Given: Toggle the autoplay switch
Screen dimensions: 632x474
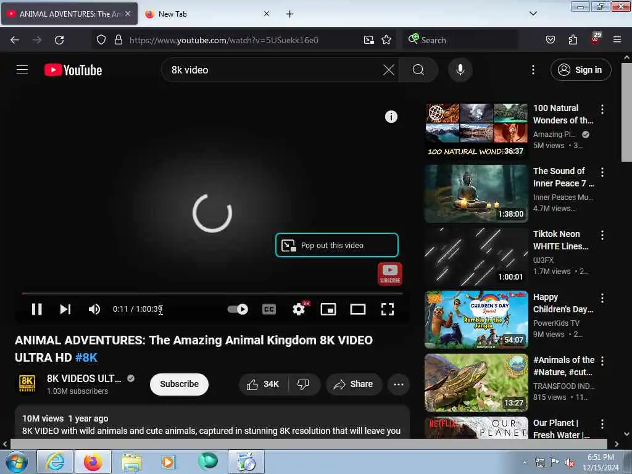Looking at the screenshot, I should coord(238,309).
